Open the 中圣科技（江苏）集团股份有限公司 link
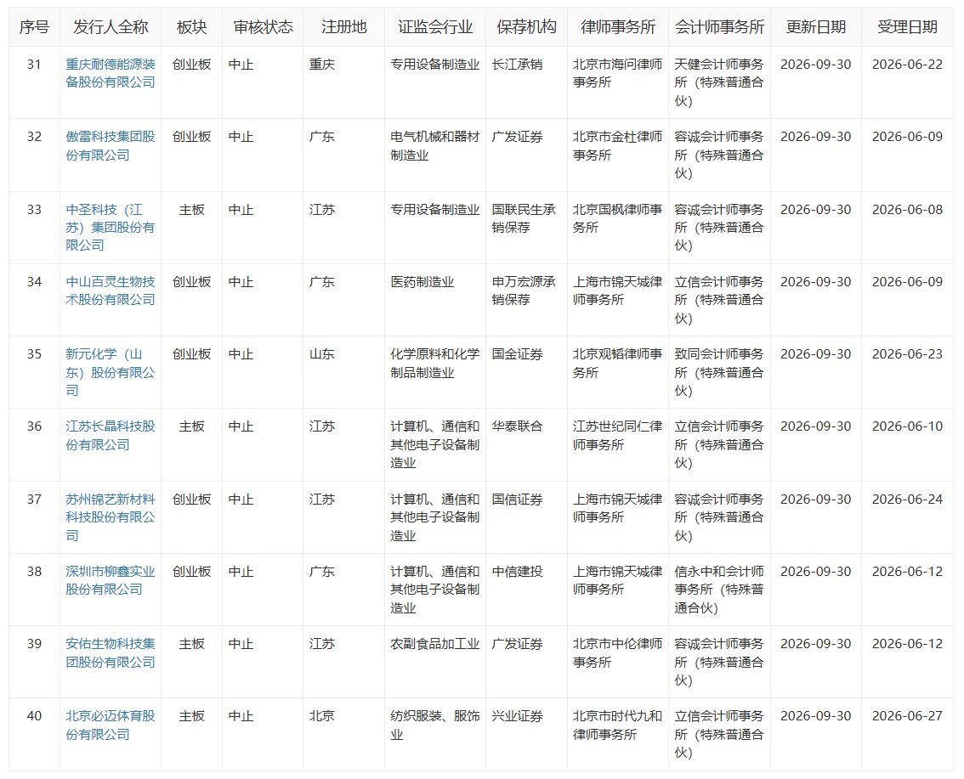Image resolution: width=964 pixels, height=779 pixels. coord(110,228)
